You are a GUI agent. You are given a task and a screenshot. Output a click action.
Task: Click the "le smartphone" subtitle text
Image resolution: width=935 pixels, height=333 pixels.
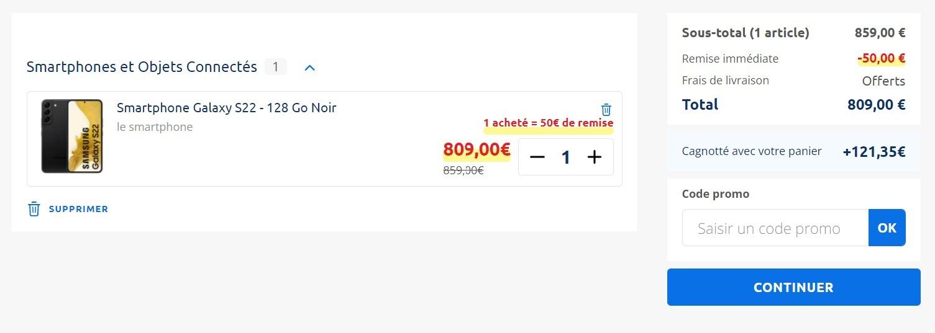pyautogui.click(x=155, y=127)
